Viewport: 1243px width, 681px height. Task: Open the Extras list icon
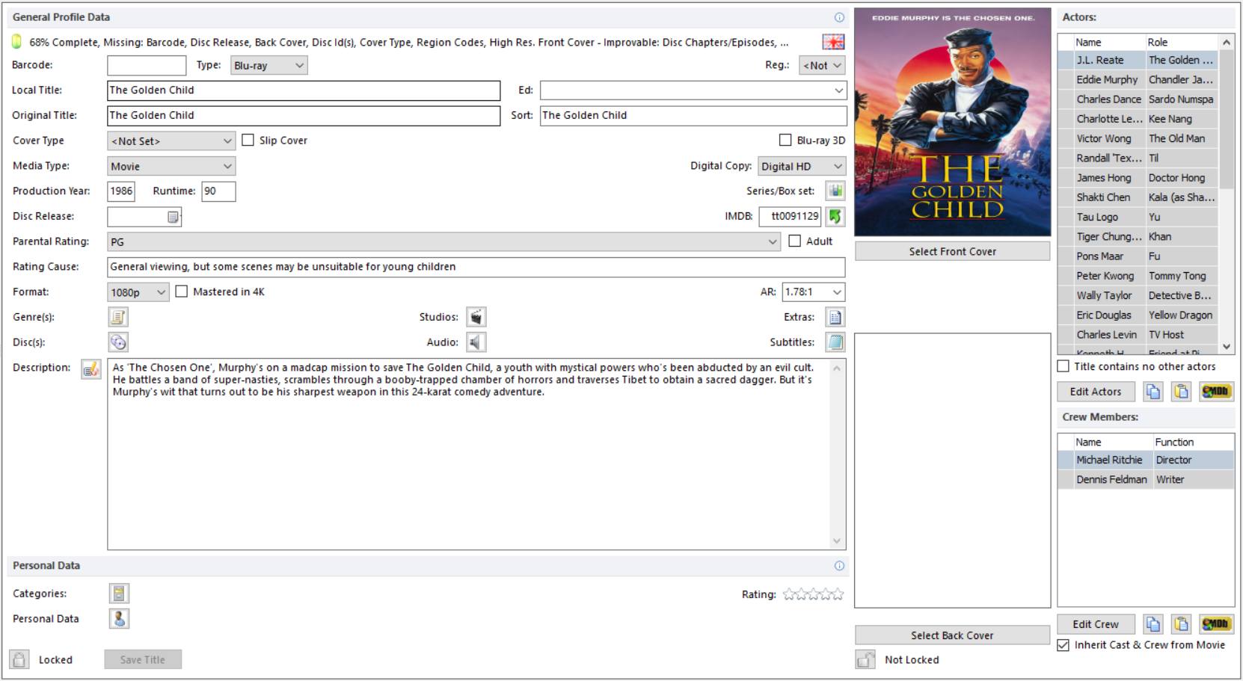point(835,317)
